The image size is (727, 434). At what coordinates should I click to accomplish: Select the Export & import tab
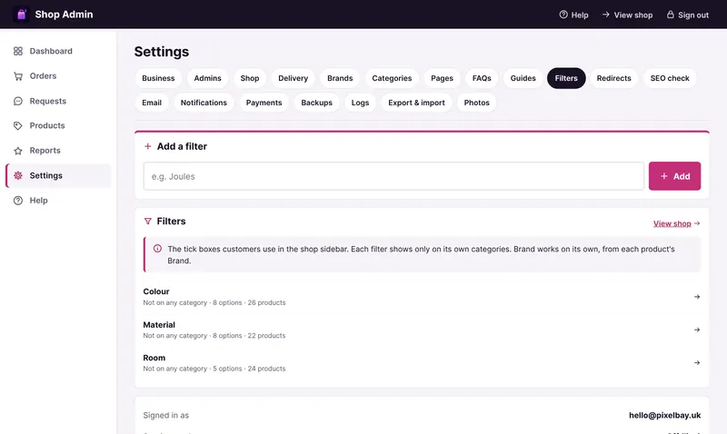pos(416,103)
